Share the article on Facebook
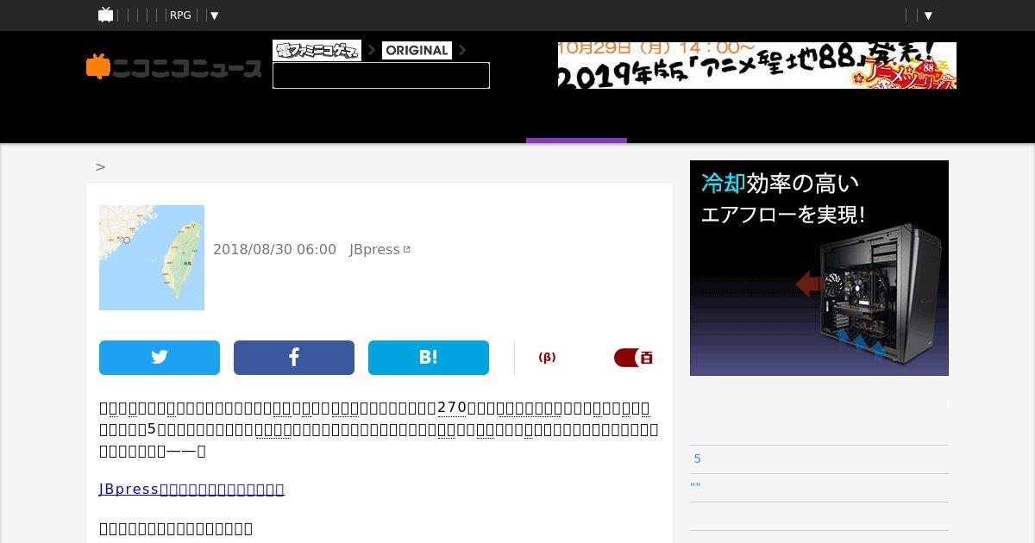The width and height of the screenshot is (1035, 543). (x=294, y=358)
